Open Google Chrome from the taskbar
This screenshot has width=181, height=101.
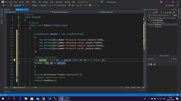click(x=44, y=99)
